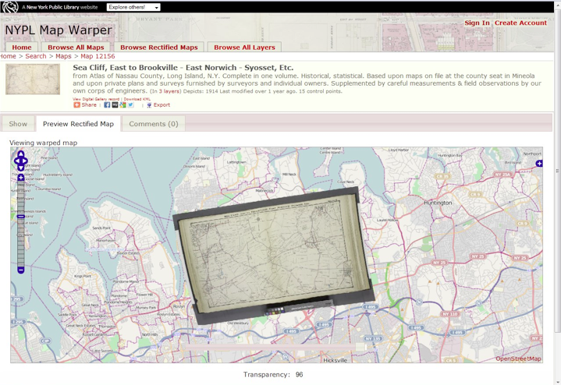The height and width of the screenshot is (385, 561).
Task: Pan the map right with the arrow control
Action: 25,161
